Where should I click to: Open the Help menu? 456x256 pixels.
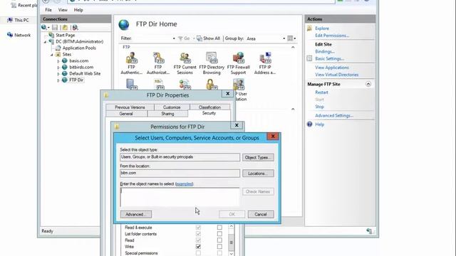[x=78, y=10]
